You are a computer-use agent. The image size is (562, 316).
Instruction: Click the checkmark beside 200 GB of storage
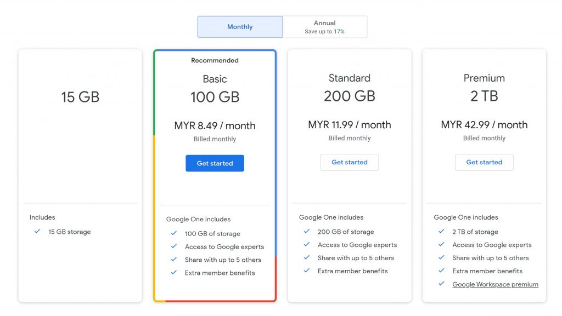[x=306, y=231]
